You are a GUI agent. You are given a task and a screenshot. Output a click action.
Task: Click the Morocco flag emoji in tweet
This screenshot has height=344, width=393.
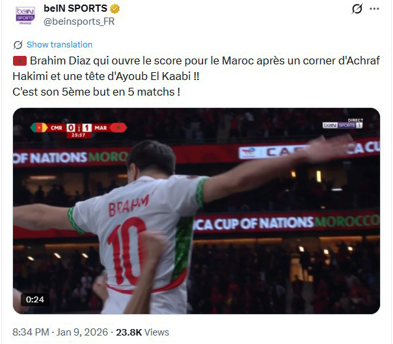coord(20,61)
